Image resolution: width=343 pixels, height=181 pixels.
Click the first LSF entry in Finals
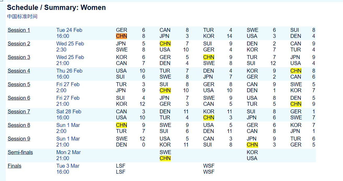121,166
